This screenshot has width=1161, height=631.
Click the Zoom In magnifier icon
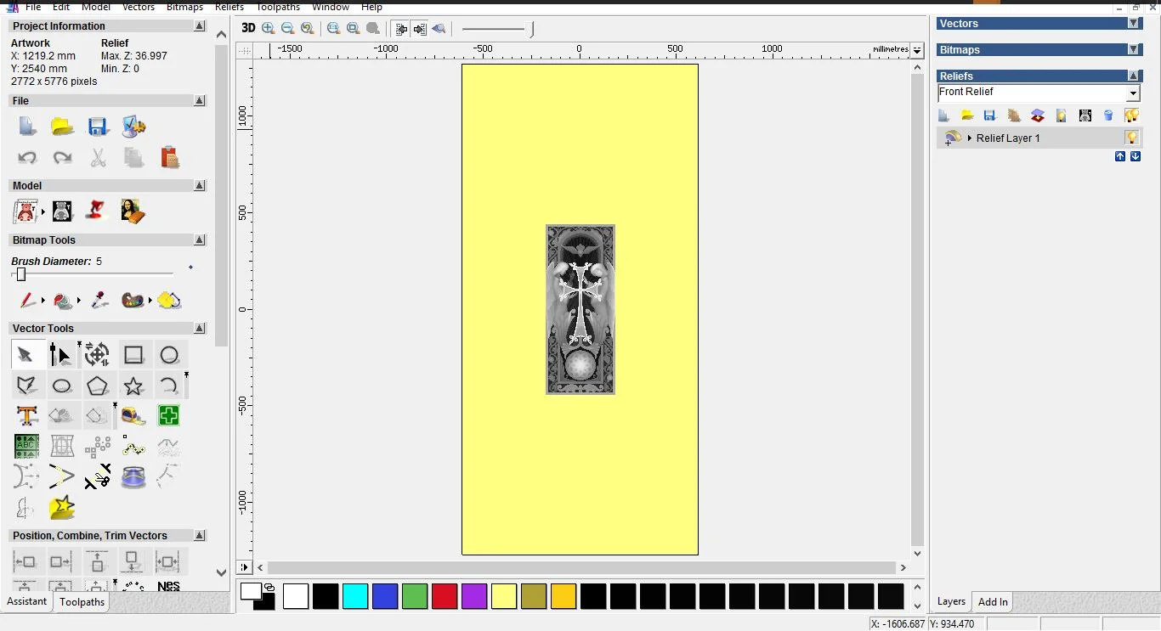(269, 28)
